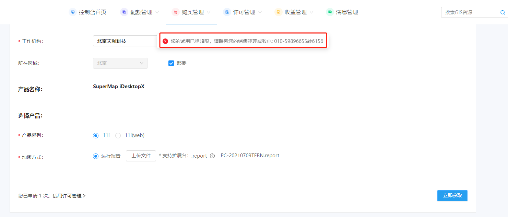
Task: Click the 许可管理 blue document icon
Action: point(227,12)
